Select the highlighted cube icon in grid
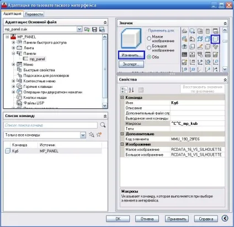 pos(215,39)
